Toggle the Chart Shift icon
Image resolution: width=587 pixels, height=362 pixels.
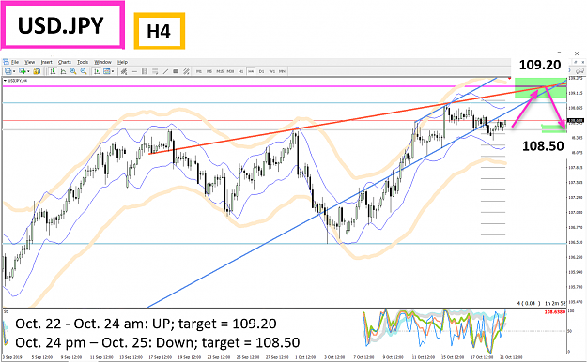pos(63,71)
